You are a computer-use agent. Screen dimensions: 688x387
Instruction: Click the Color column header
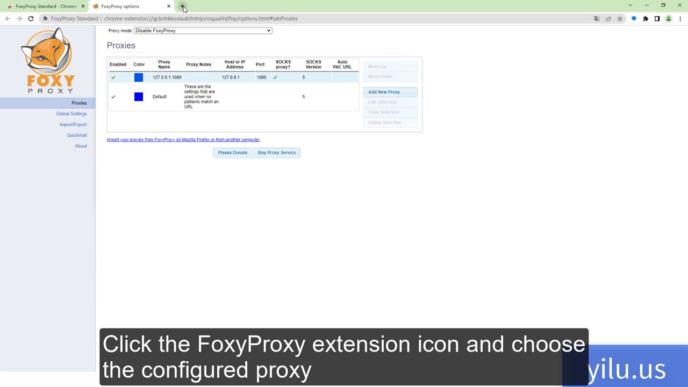click(x=139, y=64)
